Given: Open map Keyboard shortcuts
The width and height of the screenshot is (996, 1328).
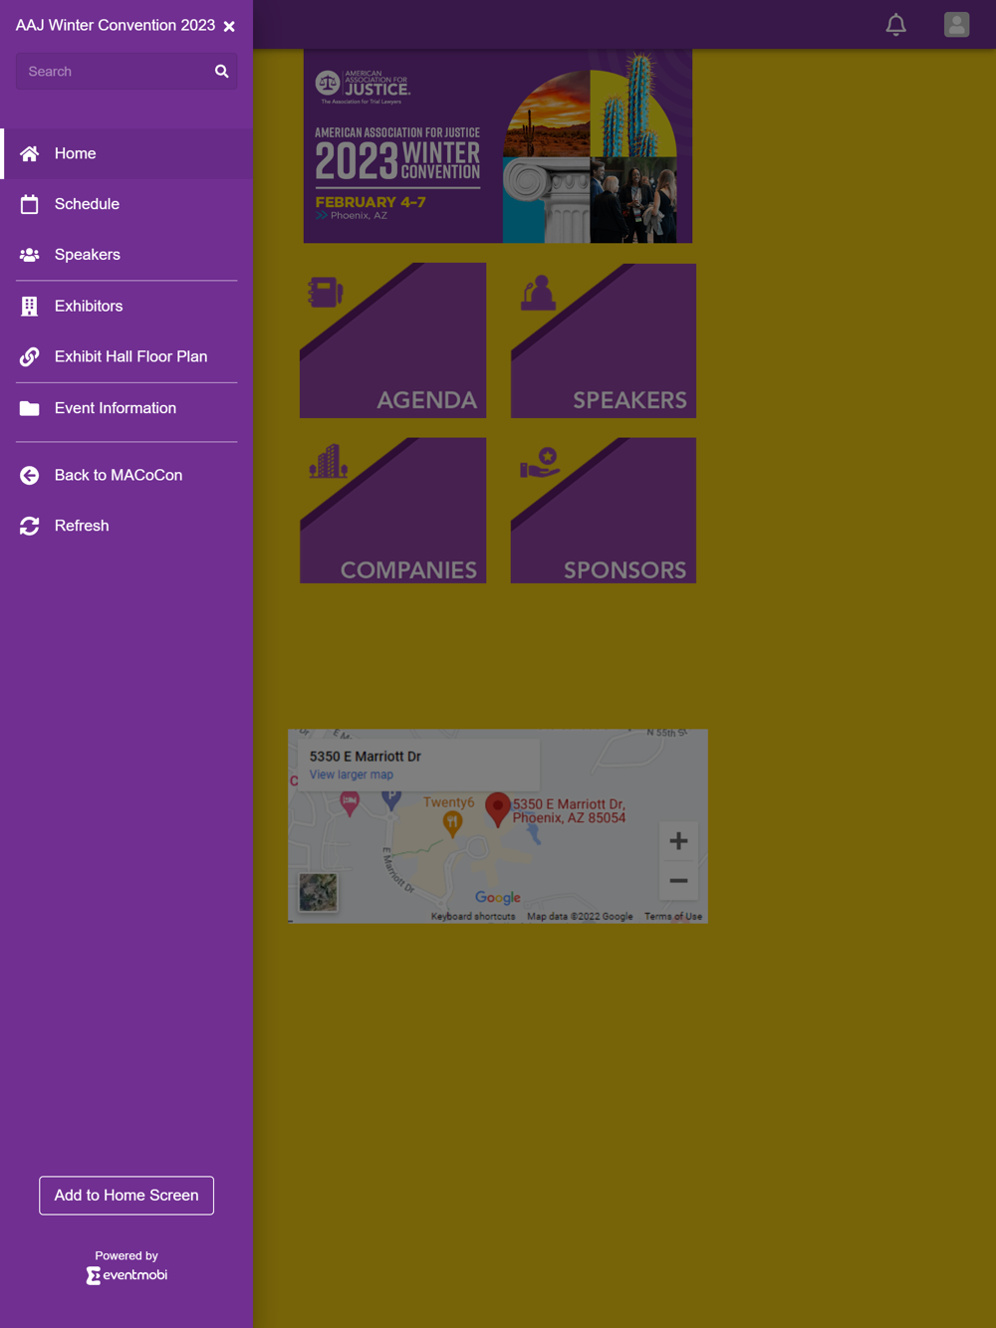Looking at the screenshot, I should click(473, 917).
